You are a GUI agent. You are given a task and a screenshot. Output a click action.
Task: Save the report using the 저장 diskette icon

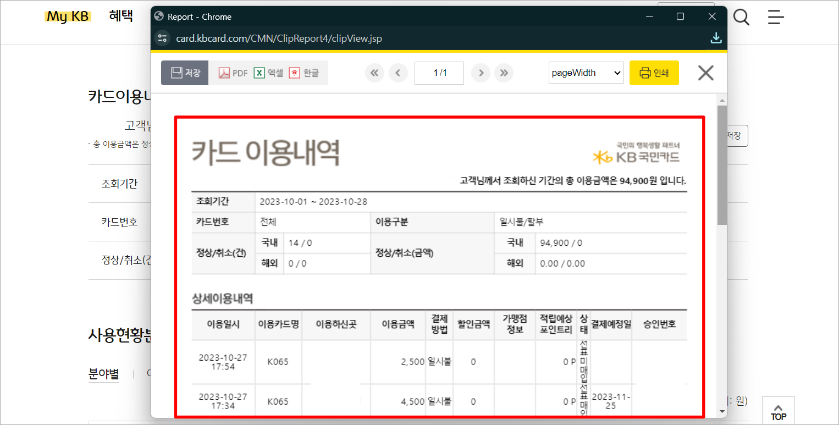[185, 72]
